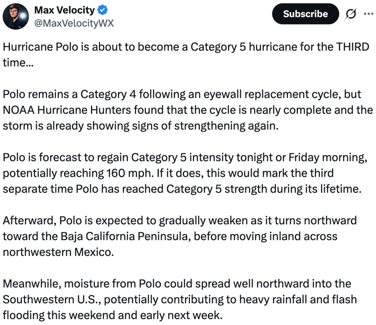376x325 pixels.
Task: Open the three-dot more options menu
Action: (x=369, y=14)
